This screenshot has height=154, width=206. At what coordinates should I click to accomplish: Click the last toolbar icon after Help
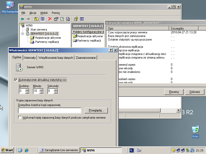point(82,19)
